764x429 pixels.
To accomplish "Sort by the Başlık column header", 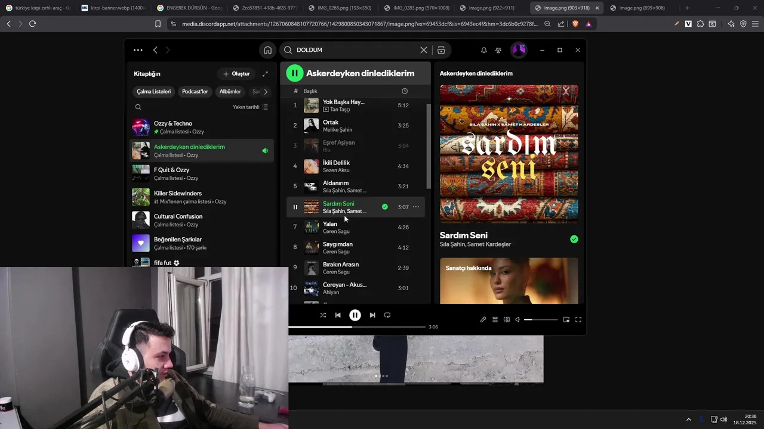I will [310, 91].
